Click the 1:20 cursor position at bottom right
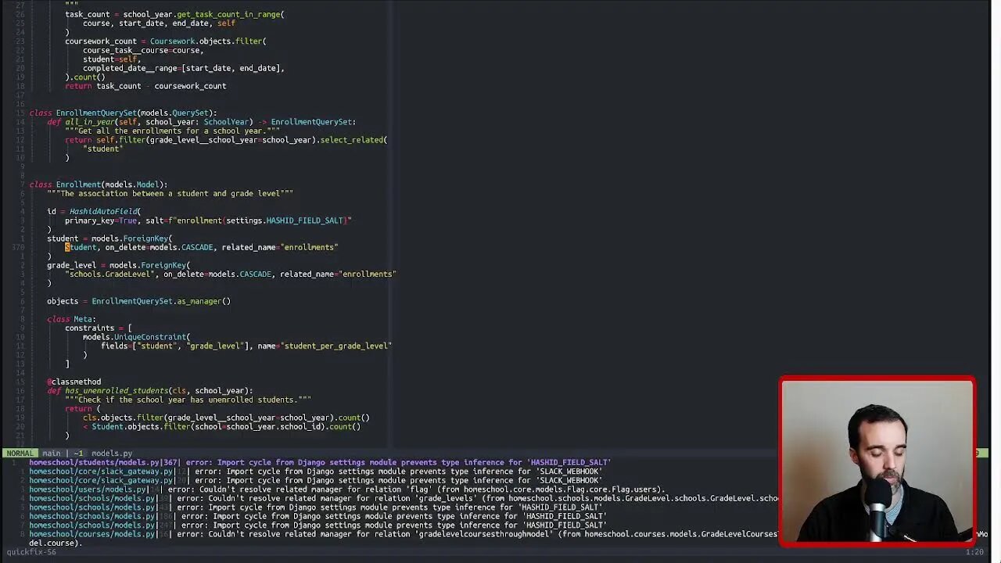This screenshot has height=563, width=1001. (974, 552)
